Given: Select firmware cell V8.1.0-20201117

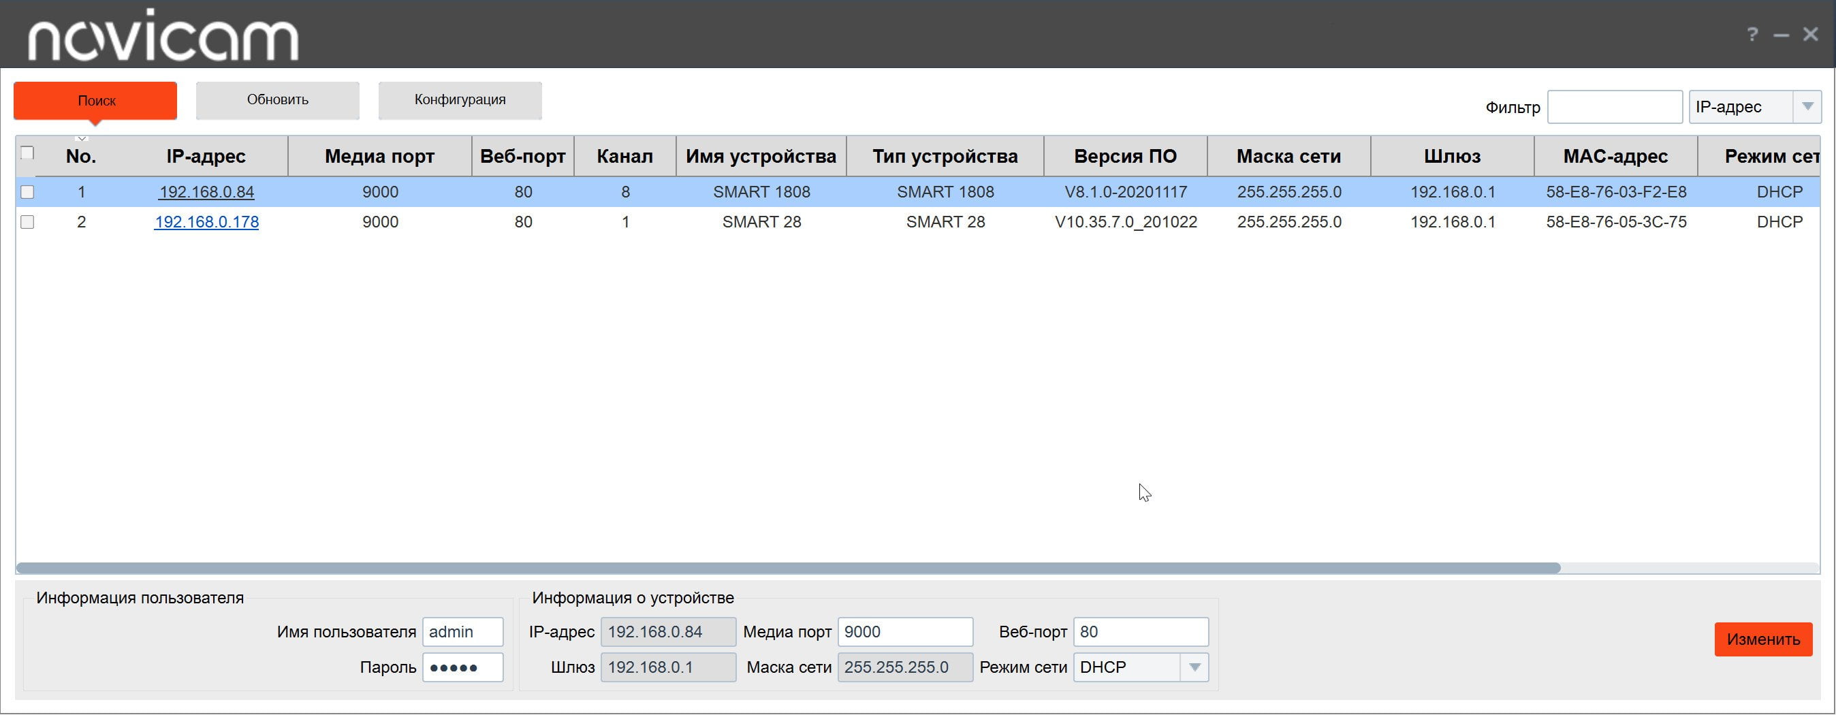Looking at the screenshot, I should tap(1126, 192).
